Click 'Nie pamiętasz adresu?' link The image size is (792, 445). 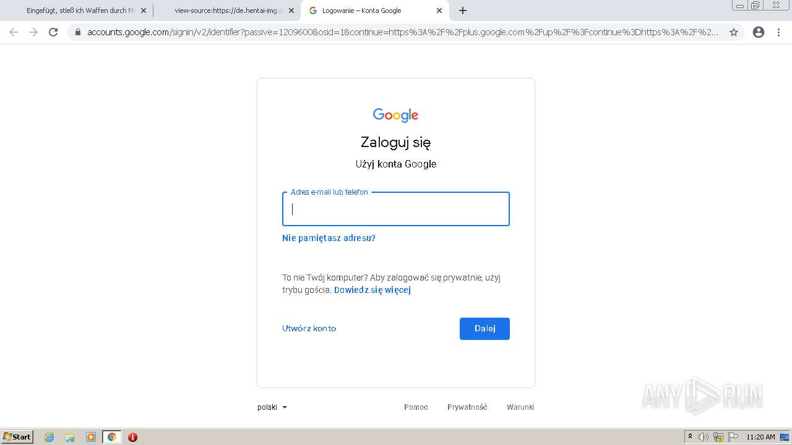[329, 238]
